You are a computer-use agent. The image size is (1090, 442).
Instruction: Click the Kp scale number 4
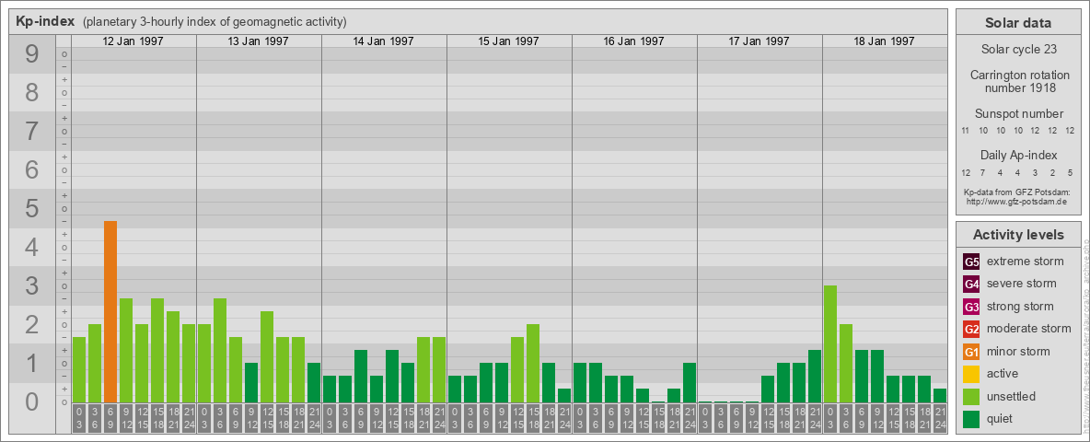pos(32,247)
